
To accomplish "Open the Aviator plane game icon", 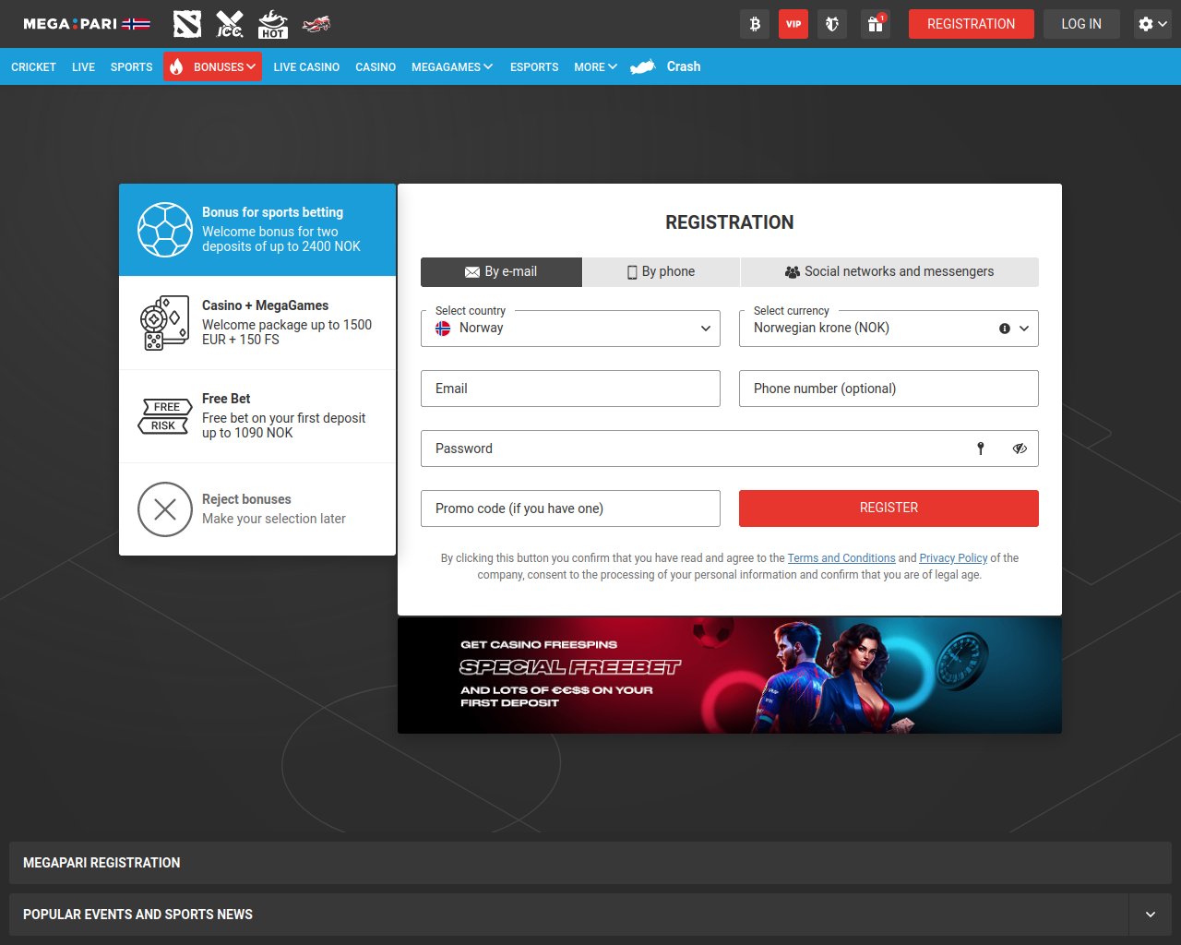I will [316, 24].
